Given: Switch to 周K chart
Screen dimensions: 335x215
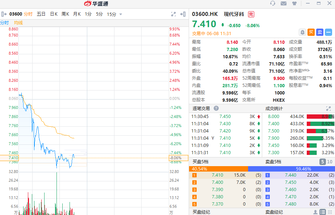Looking at the screenshot, I should tap(66, 14).
